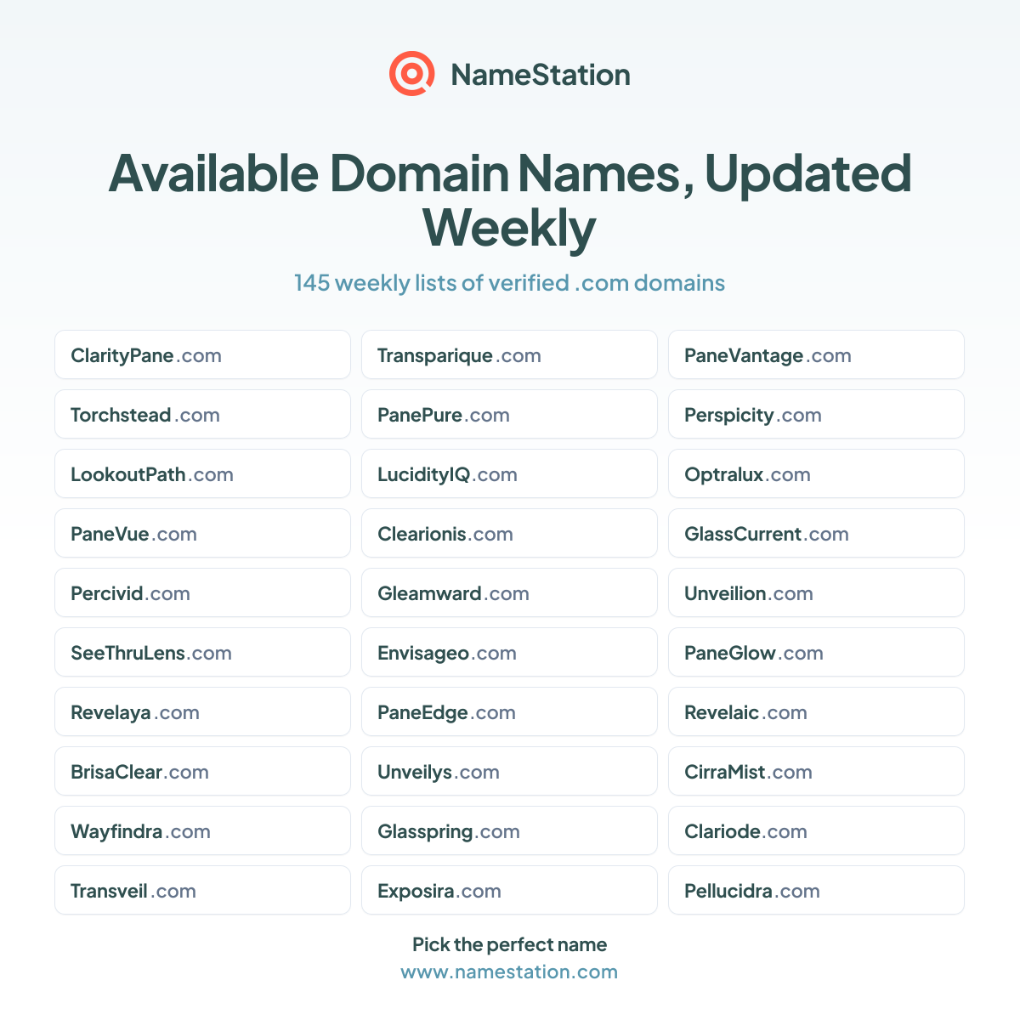Select the Glasspring.com domain card

(x=509, y=830)
